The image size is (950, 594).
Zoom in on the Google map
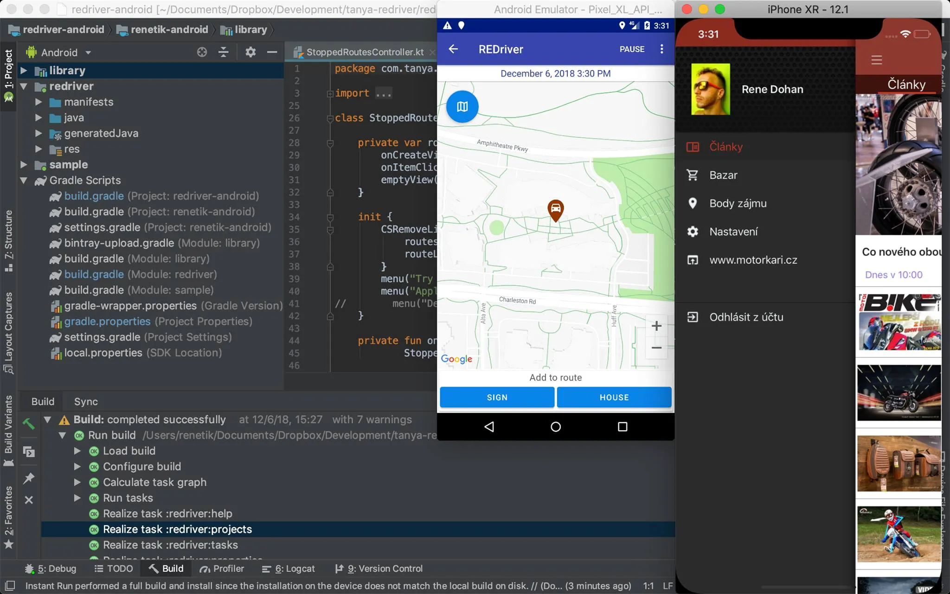656,326
